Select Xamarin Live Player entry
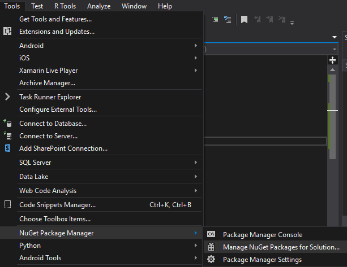The height and width of the screenshot is (267, 347). pos(101,71)
